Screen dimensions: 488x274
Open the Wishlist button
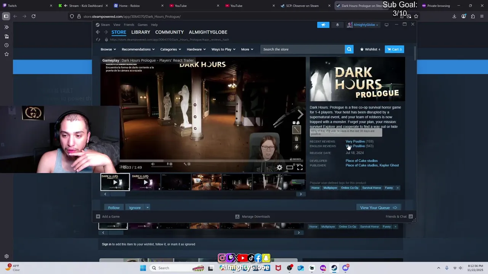(x=370, y=49)
